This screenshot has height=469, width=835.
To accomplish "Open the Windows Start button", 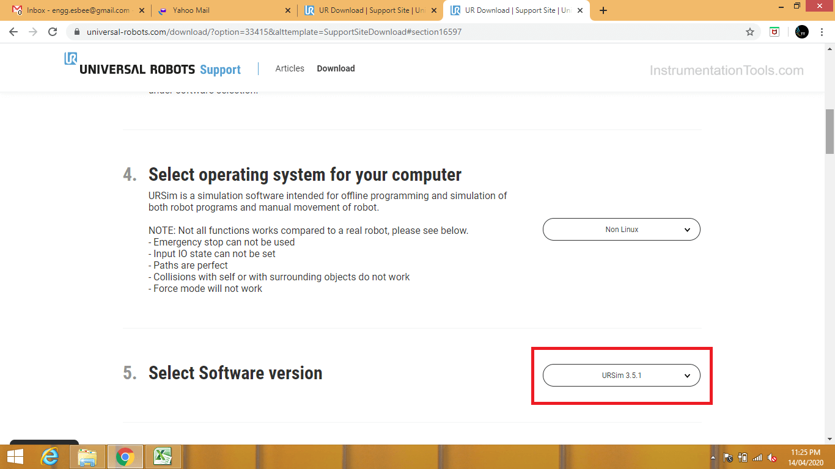I will click(x=15, y=456).
